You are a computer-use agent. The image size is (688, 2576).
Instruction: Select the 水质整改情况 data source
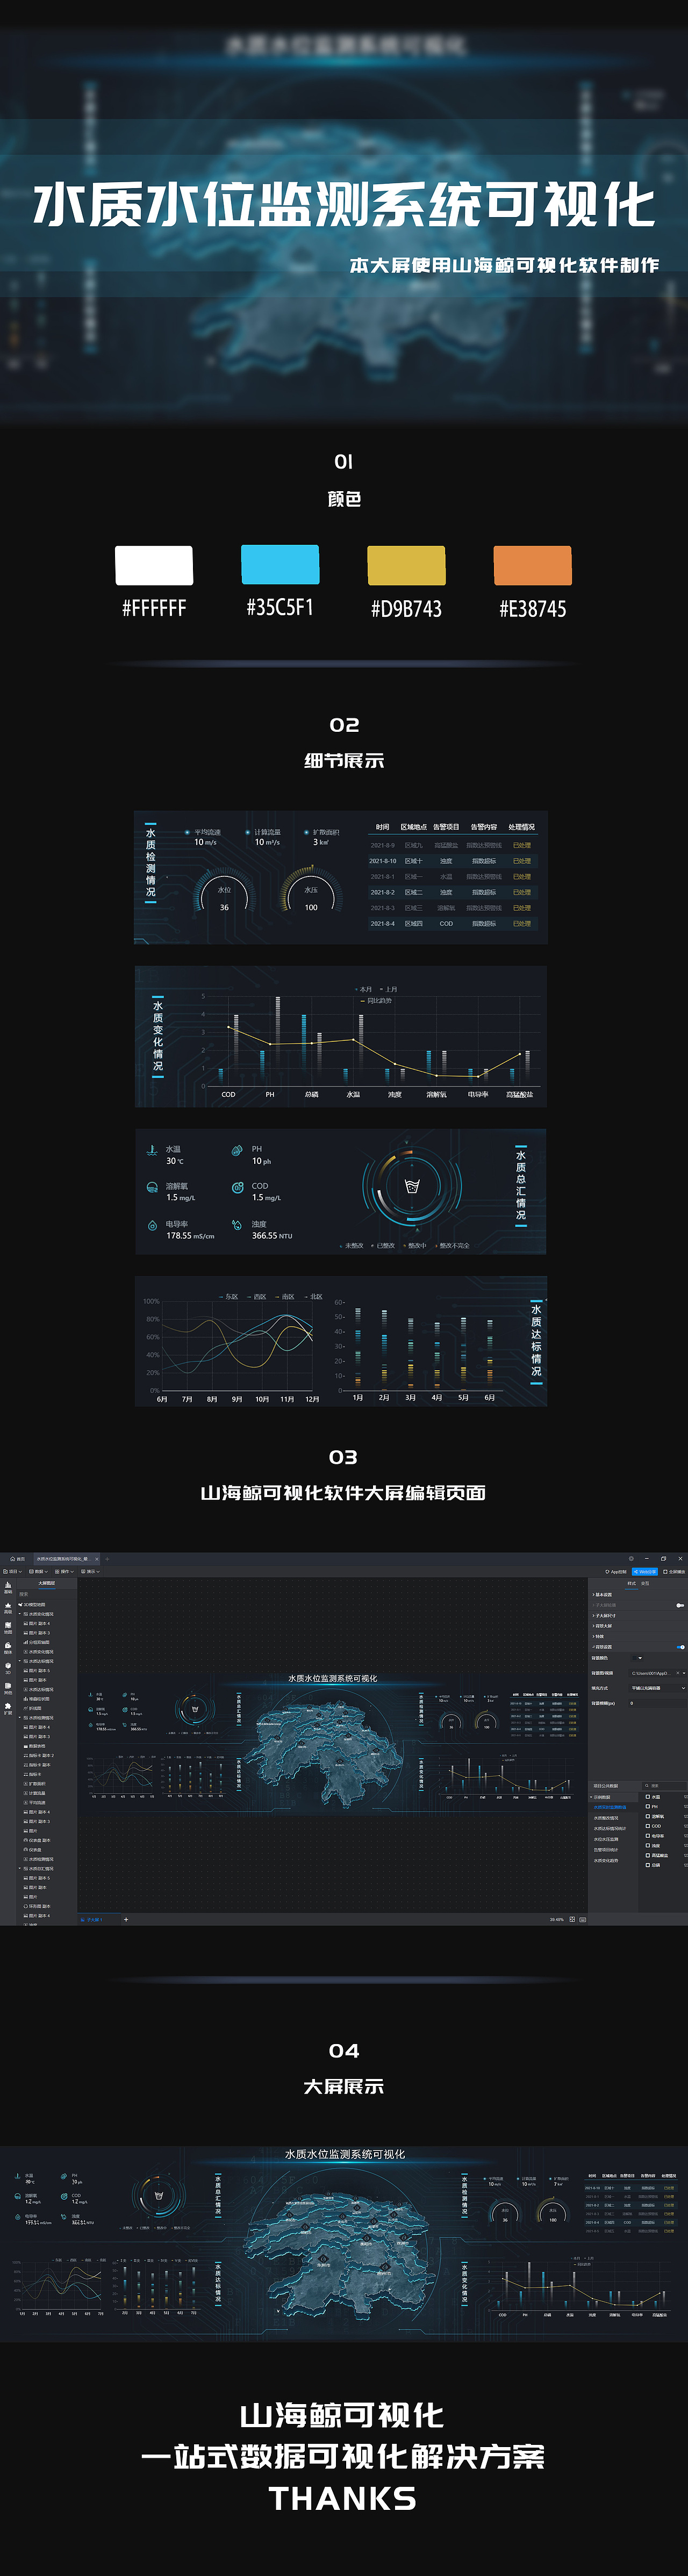pyautogui.click(x=606, y=1818)
